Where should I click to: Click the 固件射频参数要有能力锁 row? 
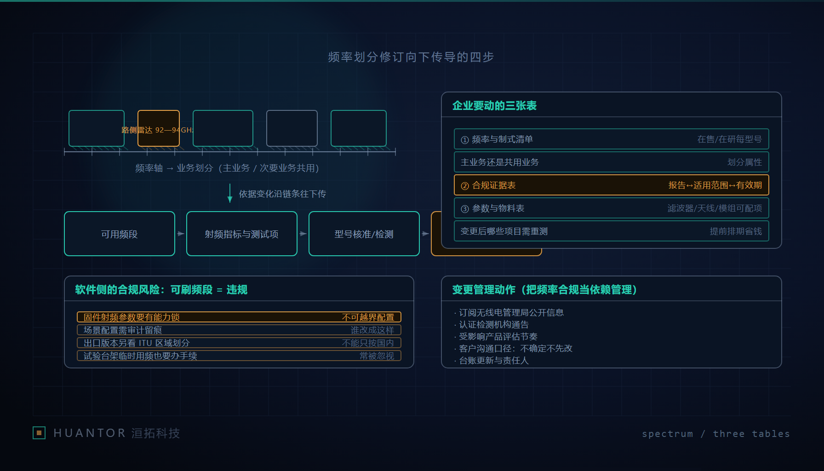click(239, 317)
